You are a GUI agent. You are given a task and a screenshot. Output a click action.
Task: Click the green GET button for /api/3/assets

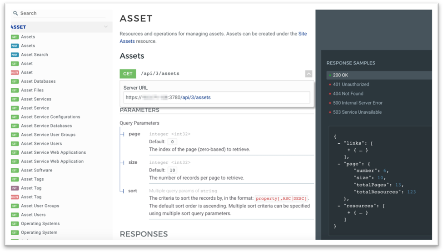[x=128, y=74]
